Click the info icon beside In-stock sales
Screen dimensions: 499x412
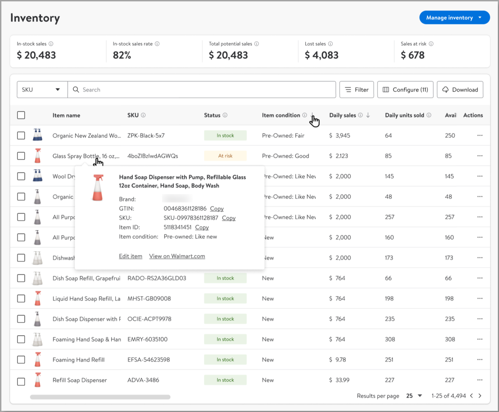point(51,44)
